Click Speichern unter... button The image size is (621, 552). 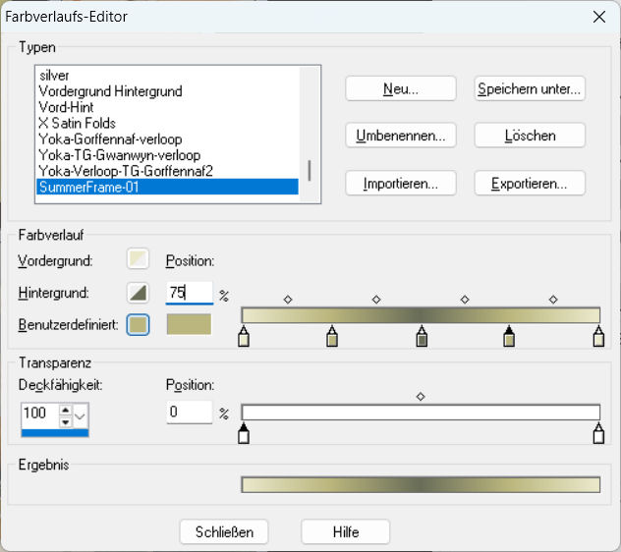coord(530,88)
